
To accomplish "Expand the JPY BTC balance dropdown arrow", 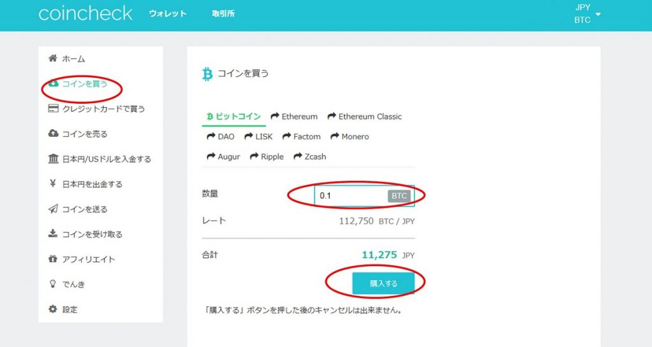I will click(x=598, y=14).
